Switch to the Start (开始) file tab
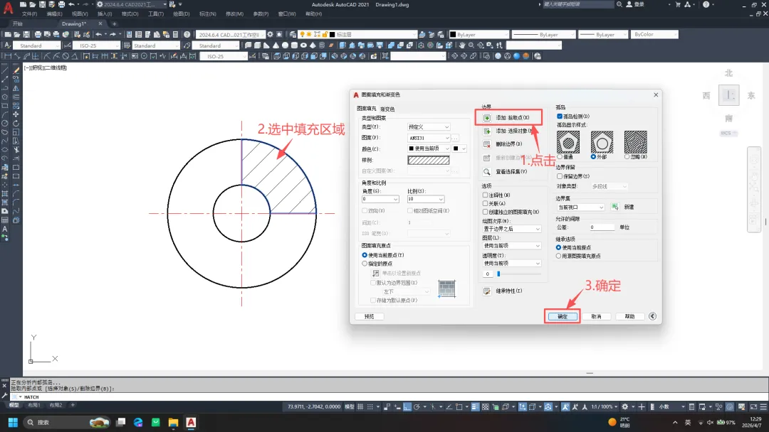The image size is (769, 432). click(x=18, y=24)
